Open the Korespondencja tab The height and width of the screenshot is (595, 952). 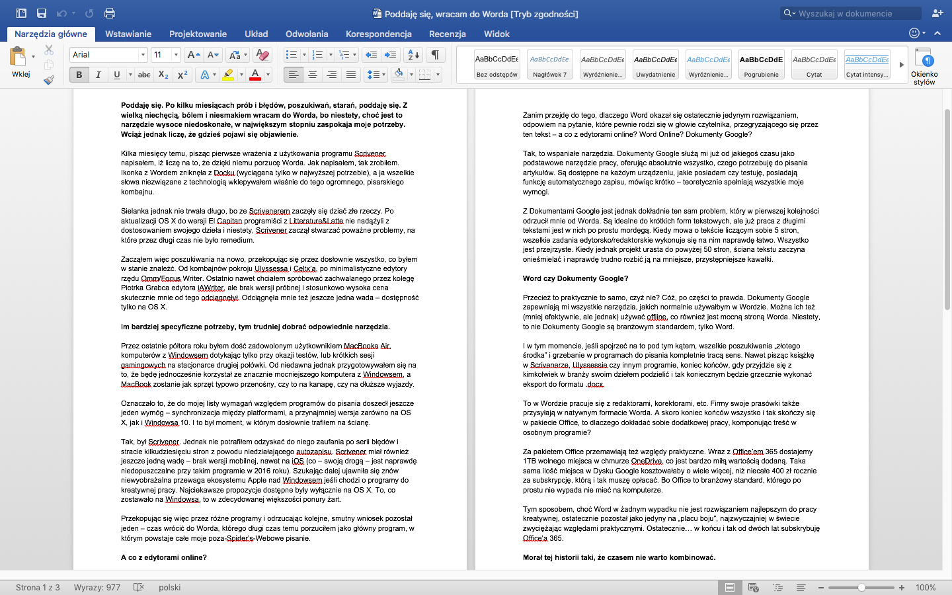click(x=379, y=34)
